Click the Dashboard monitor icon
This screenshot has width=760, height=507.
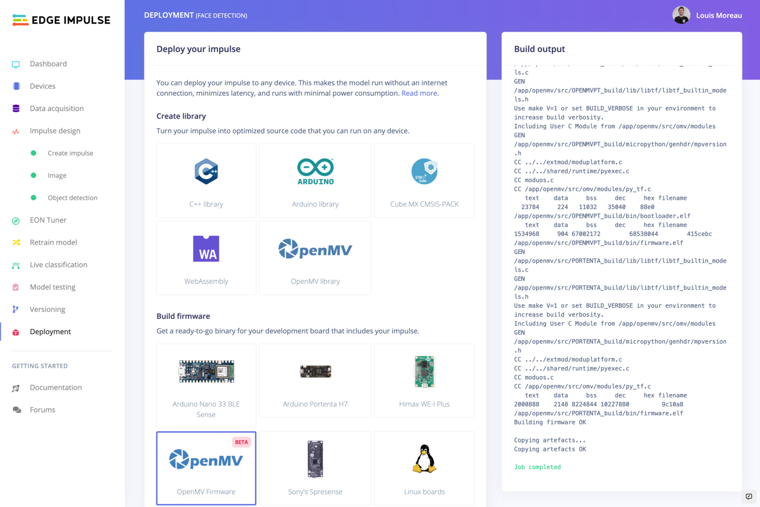point(16,64)
